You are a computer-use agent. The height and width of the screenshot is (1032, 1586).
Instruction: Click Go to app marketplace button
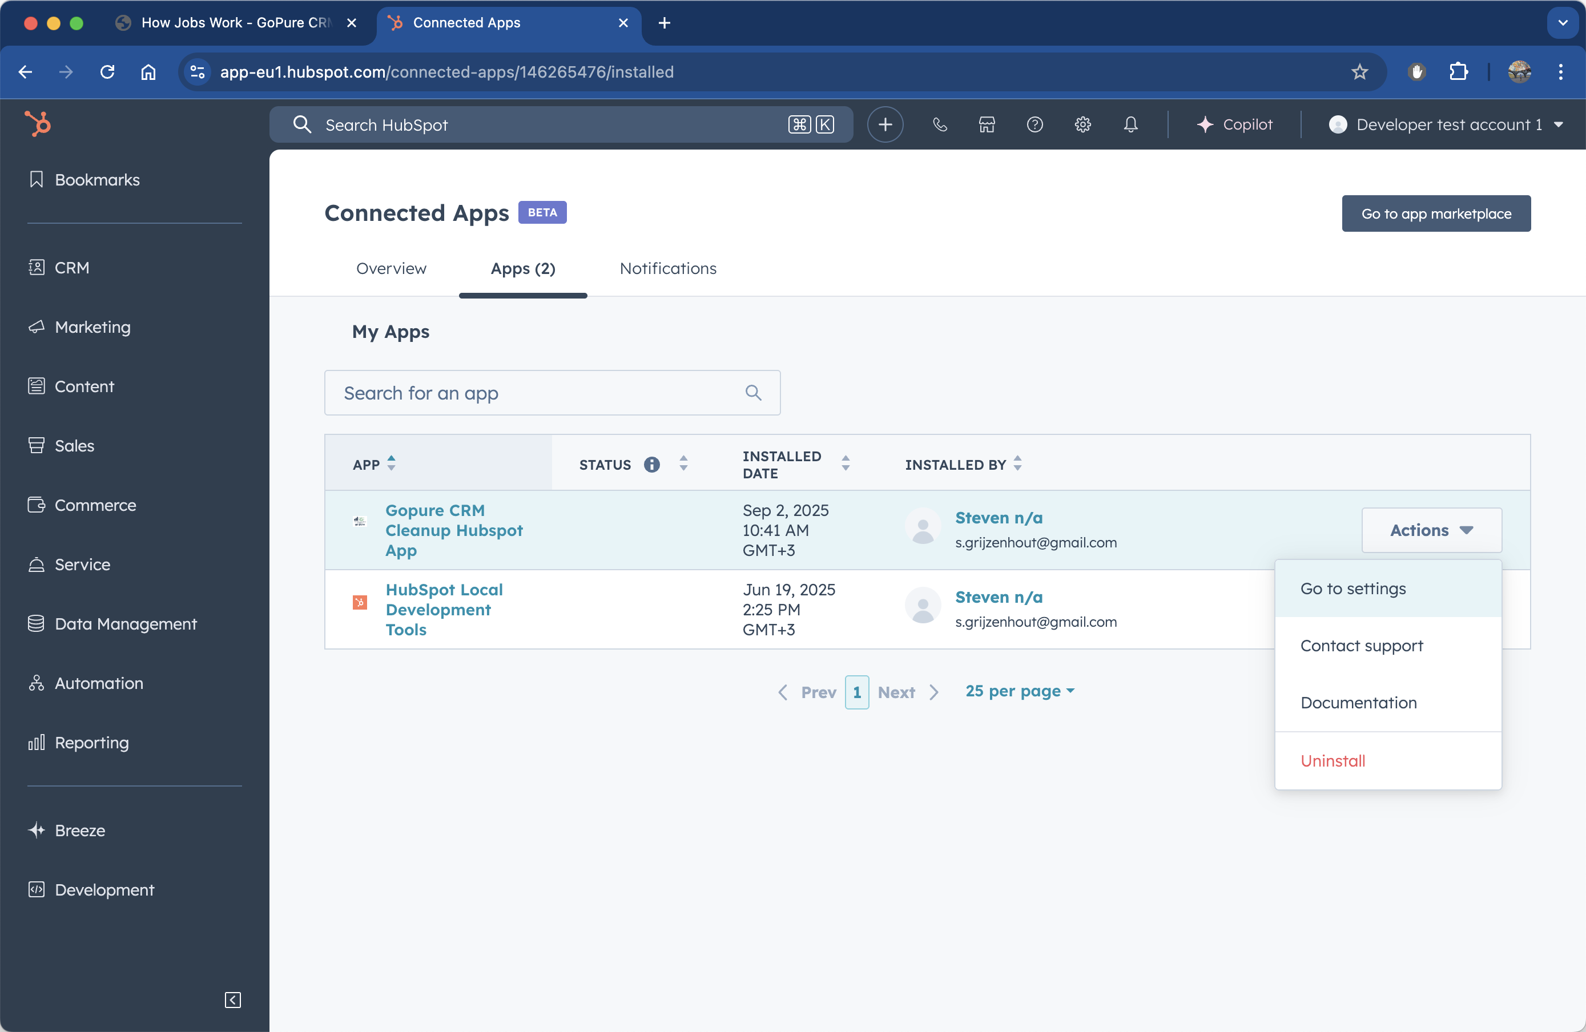pos(1435,214)
